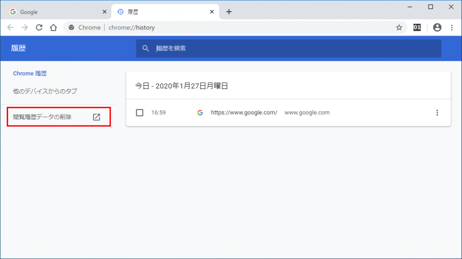Open actions menu for the google.com entry
Viewport: 462px width, 259px height.
[437, 112]
